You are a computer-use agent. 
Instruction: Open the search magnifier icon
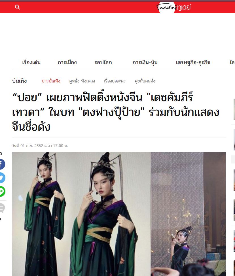pos(17,7)
